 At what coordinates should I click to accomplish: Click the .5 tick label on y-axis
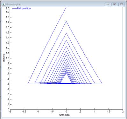click(8, 84)
